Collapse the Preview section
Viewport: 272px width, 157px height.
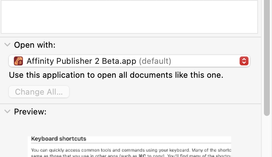[7, 112]
